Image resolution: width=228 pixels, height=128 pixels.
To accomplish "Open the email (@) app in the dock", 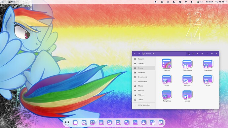I will pos(92,123).
